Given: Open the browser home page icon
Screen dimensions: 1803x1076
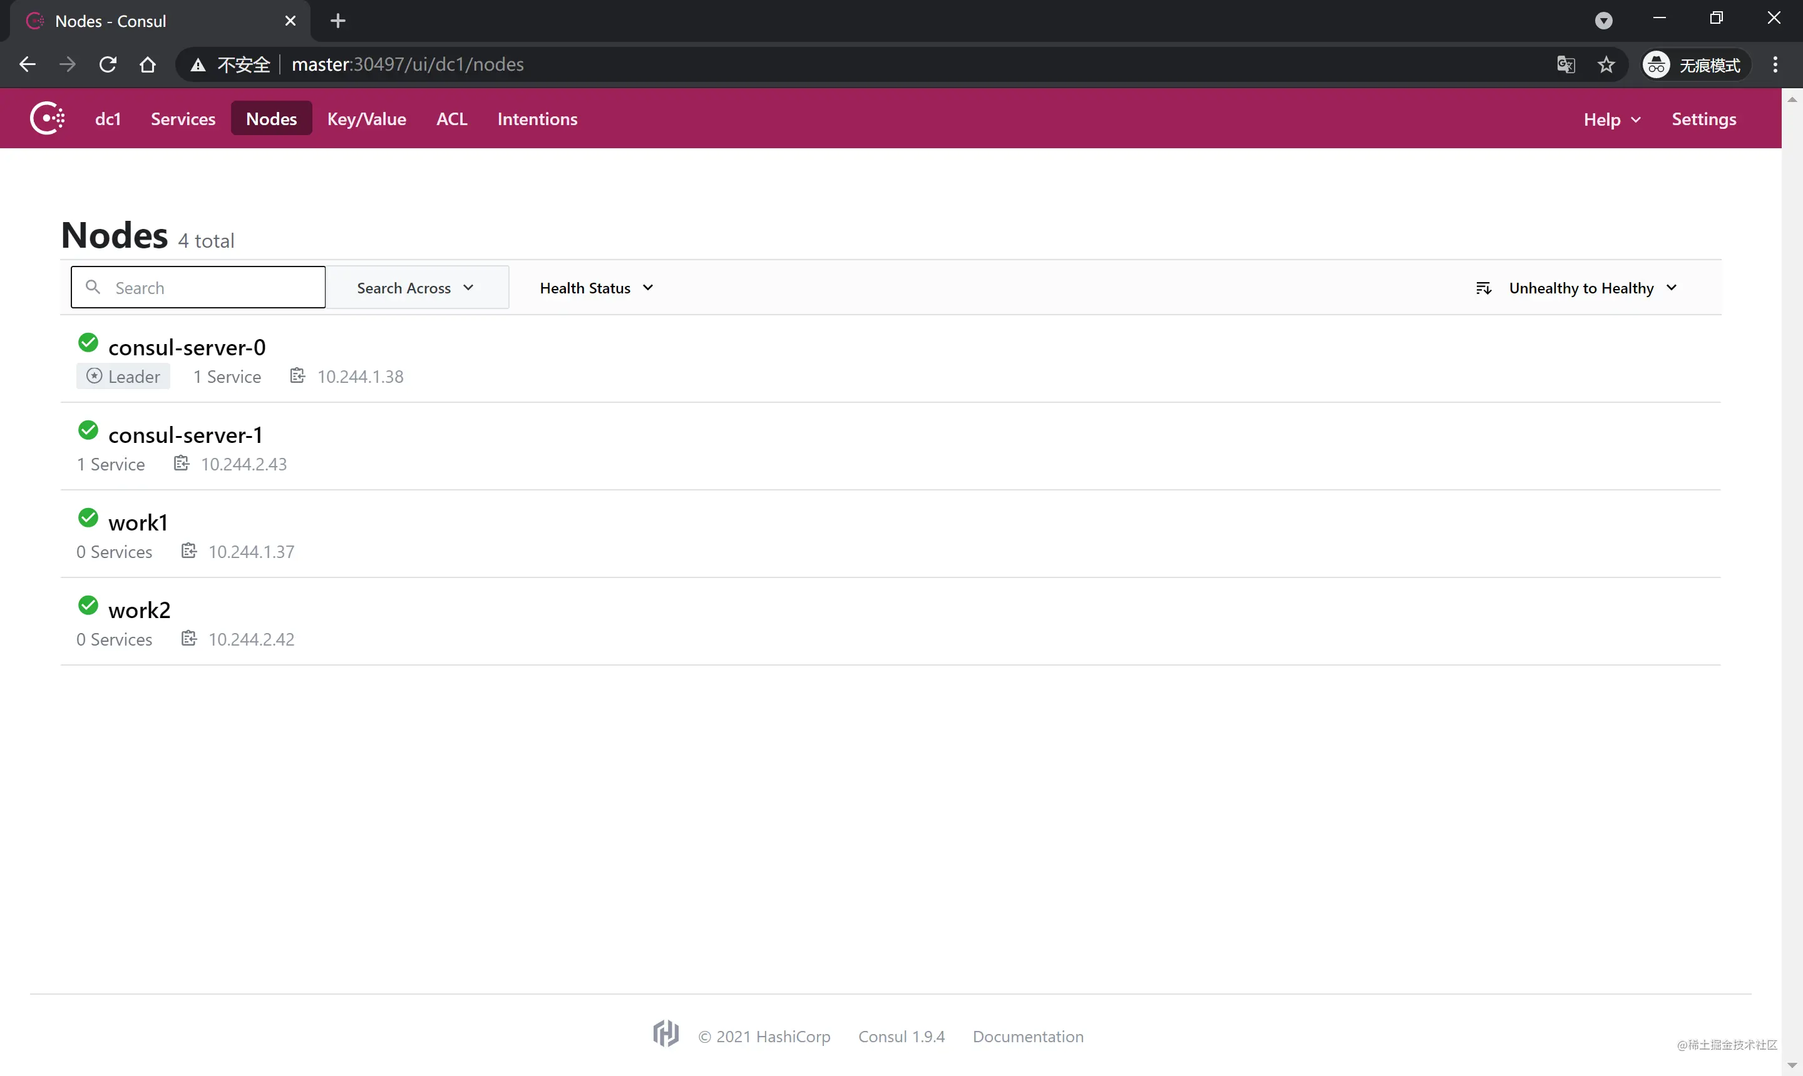Looking at the screenshot, I should pos(147,64).
